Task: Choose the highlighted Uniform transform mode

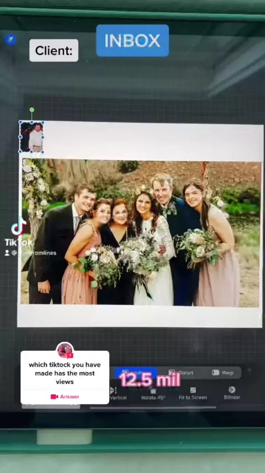Action: [x=136, y=372]
